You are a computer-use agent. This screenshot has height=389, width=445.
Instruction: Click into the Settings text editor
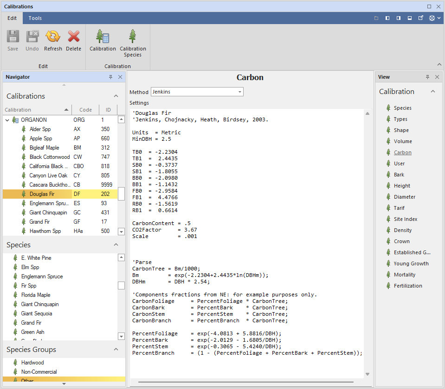pos(247,244)
